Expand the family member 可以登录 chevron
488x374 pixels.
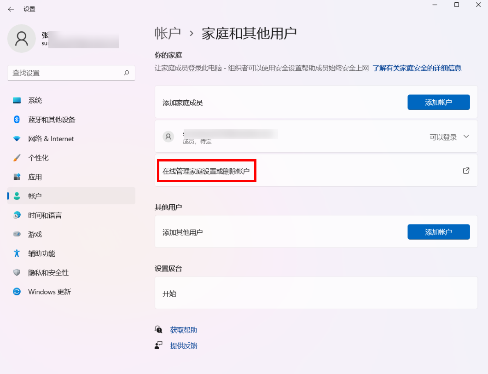[466, 137]
